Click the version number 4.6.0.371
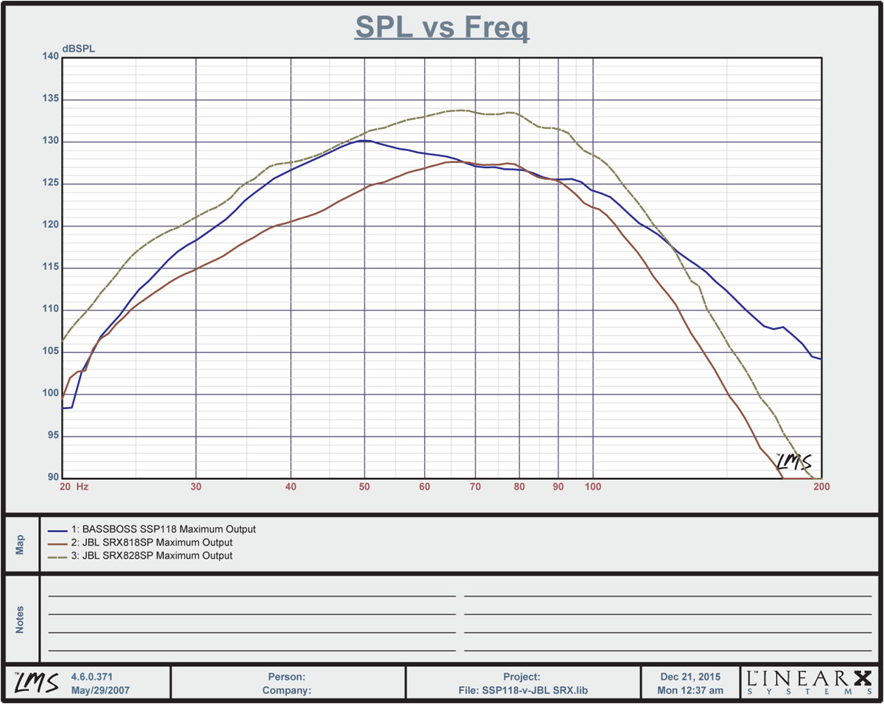This screenshot has height=704, width=884. click(x=92, y=676)
